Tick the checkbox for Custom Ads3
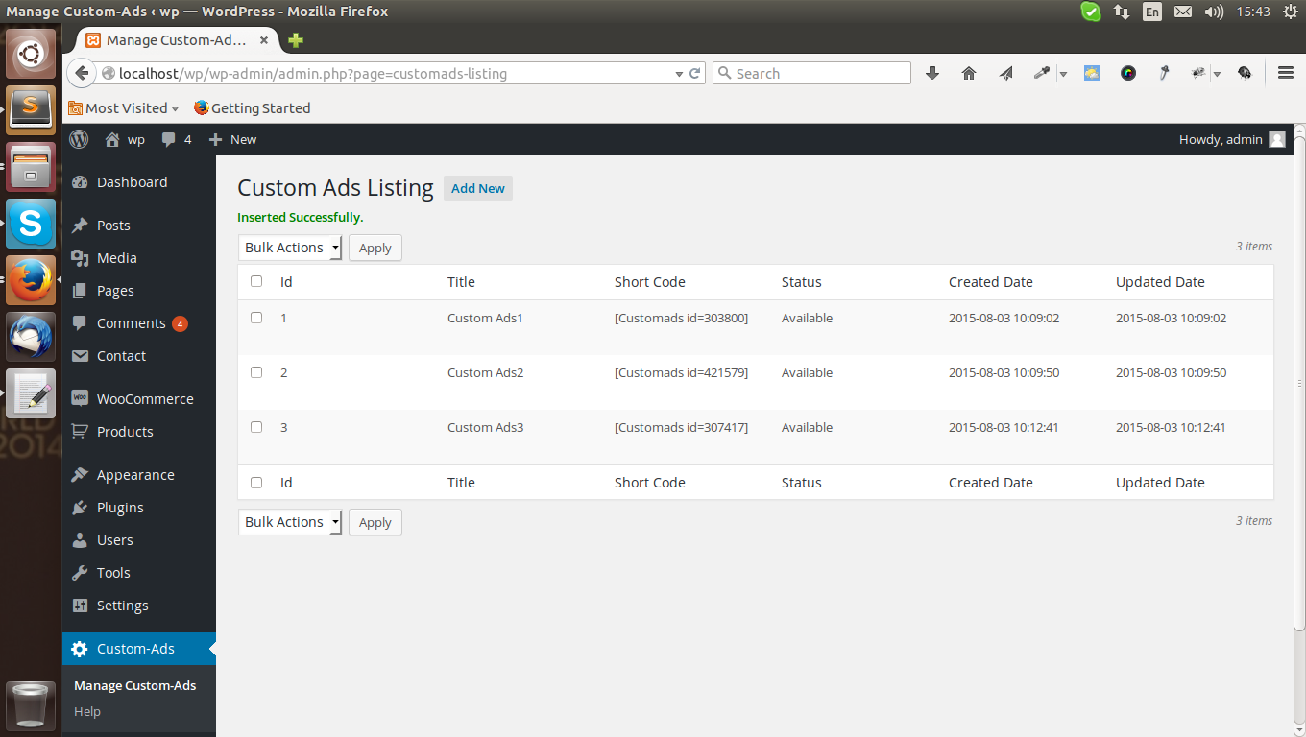Screen dimensions: 1306x737 (x=256, y=427)
